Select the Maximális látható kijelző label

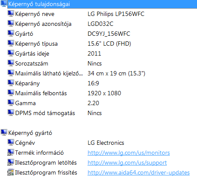coord(49,74)
